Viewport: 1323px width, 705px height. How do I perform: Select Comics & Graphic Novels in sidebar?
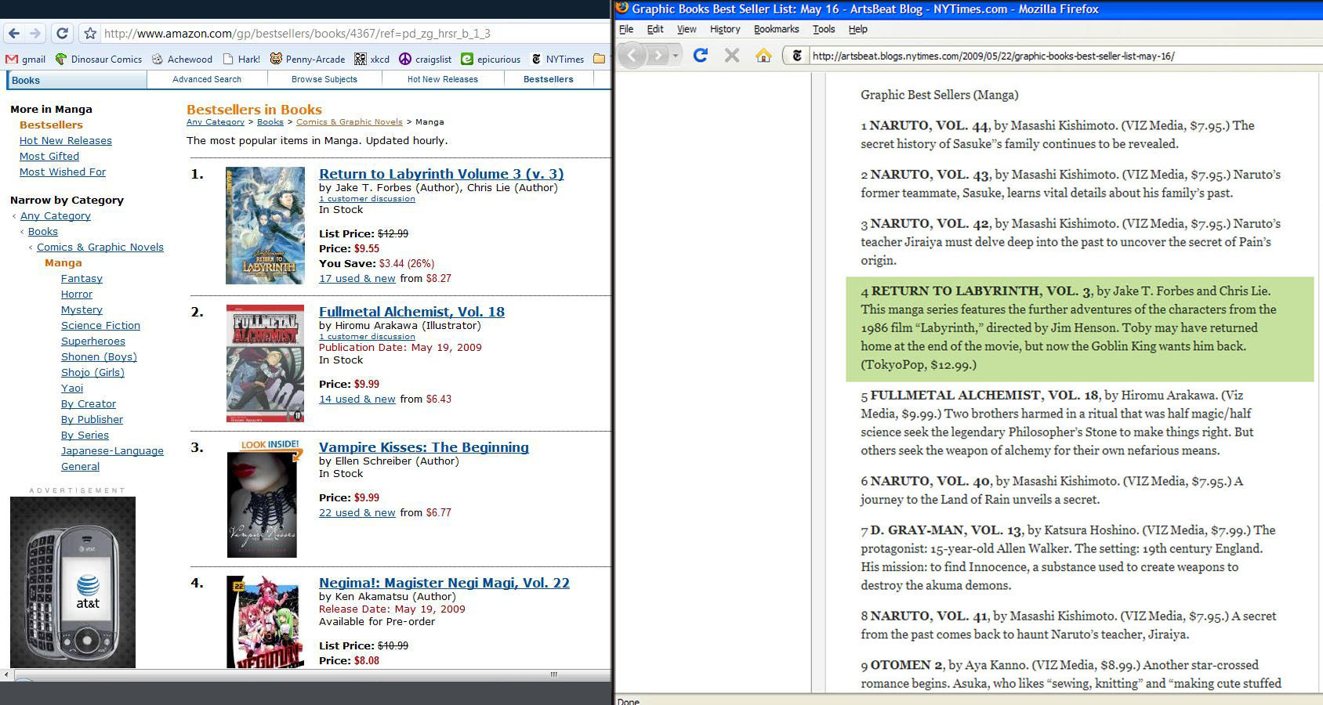[100, 247]
